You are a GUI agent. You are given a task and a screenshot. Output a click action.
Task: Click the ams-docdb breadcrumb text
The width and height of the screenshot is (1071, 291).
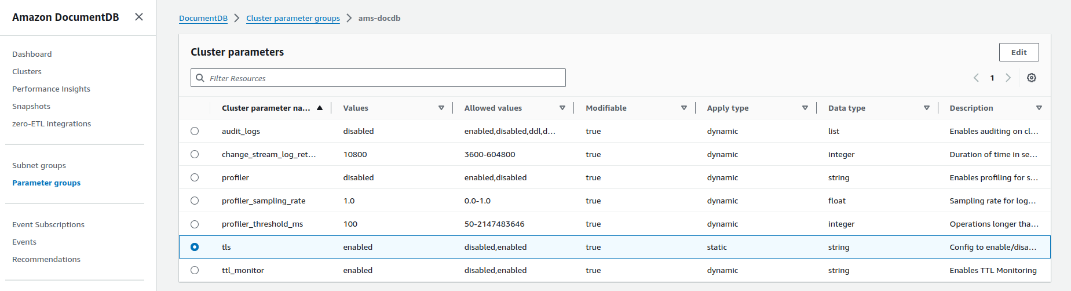click(379, 18)
